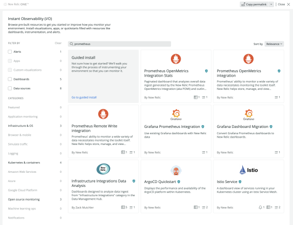
Task: Follow the Go to guided install link
Action: [x=84, y=97]
